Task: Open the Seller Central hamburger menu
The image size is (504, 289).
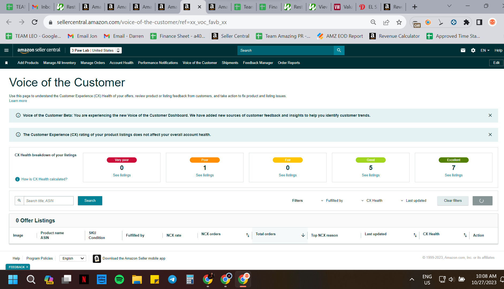Action: [6, 50]
